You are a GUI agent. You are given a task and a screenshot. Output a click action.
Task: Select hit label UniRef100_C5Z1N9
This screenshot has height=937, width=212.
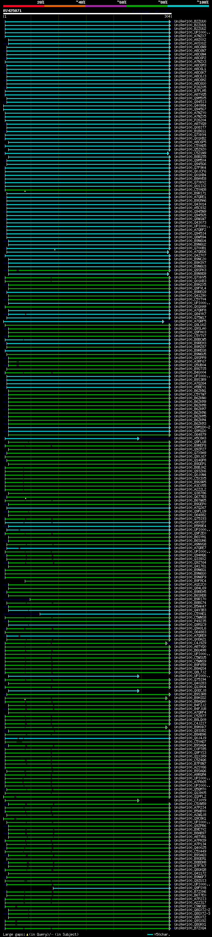point(190,153)
